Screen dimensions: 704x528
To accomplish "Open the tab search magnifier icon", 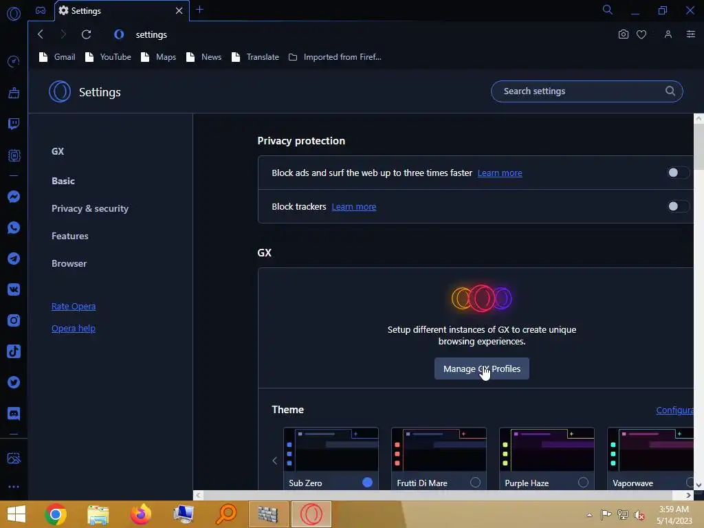I will (x=608, y=10).
